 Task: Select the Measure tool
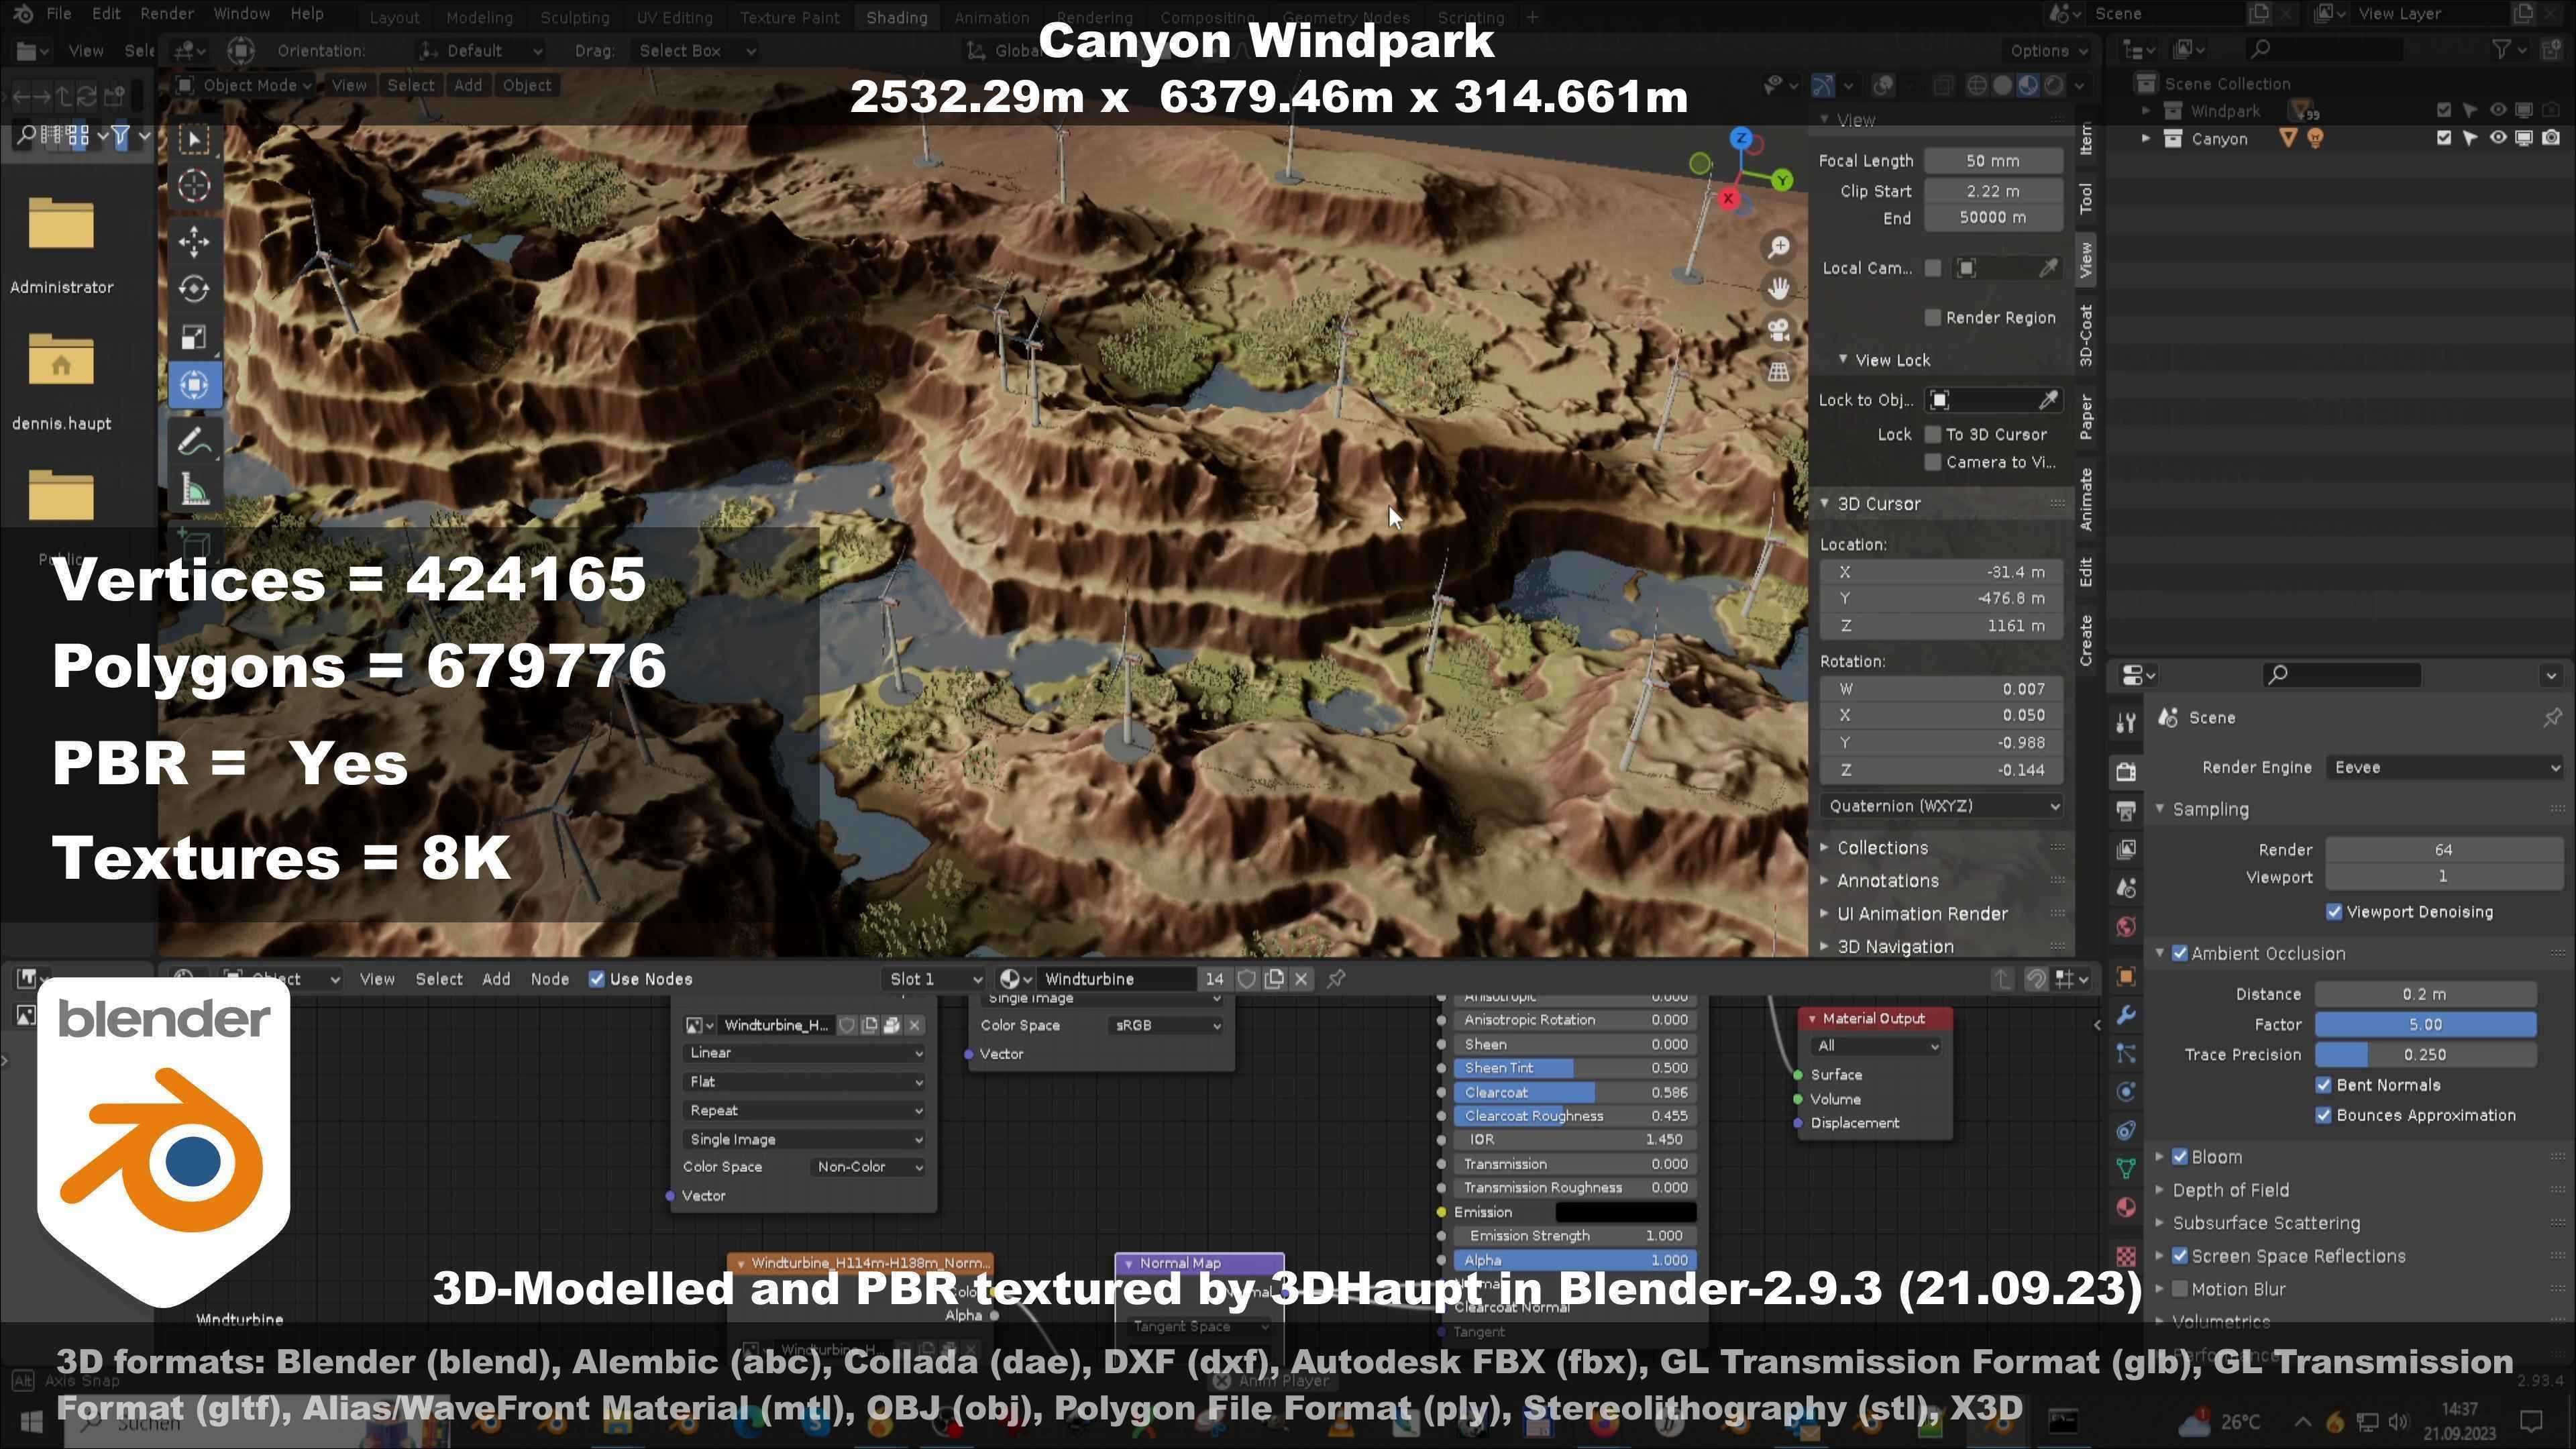(x=194, y=489)
